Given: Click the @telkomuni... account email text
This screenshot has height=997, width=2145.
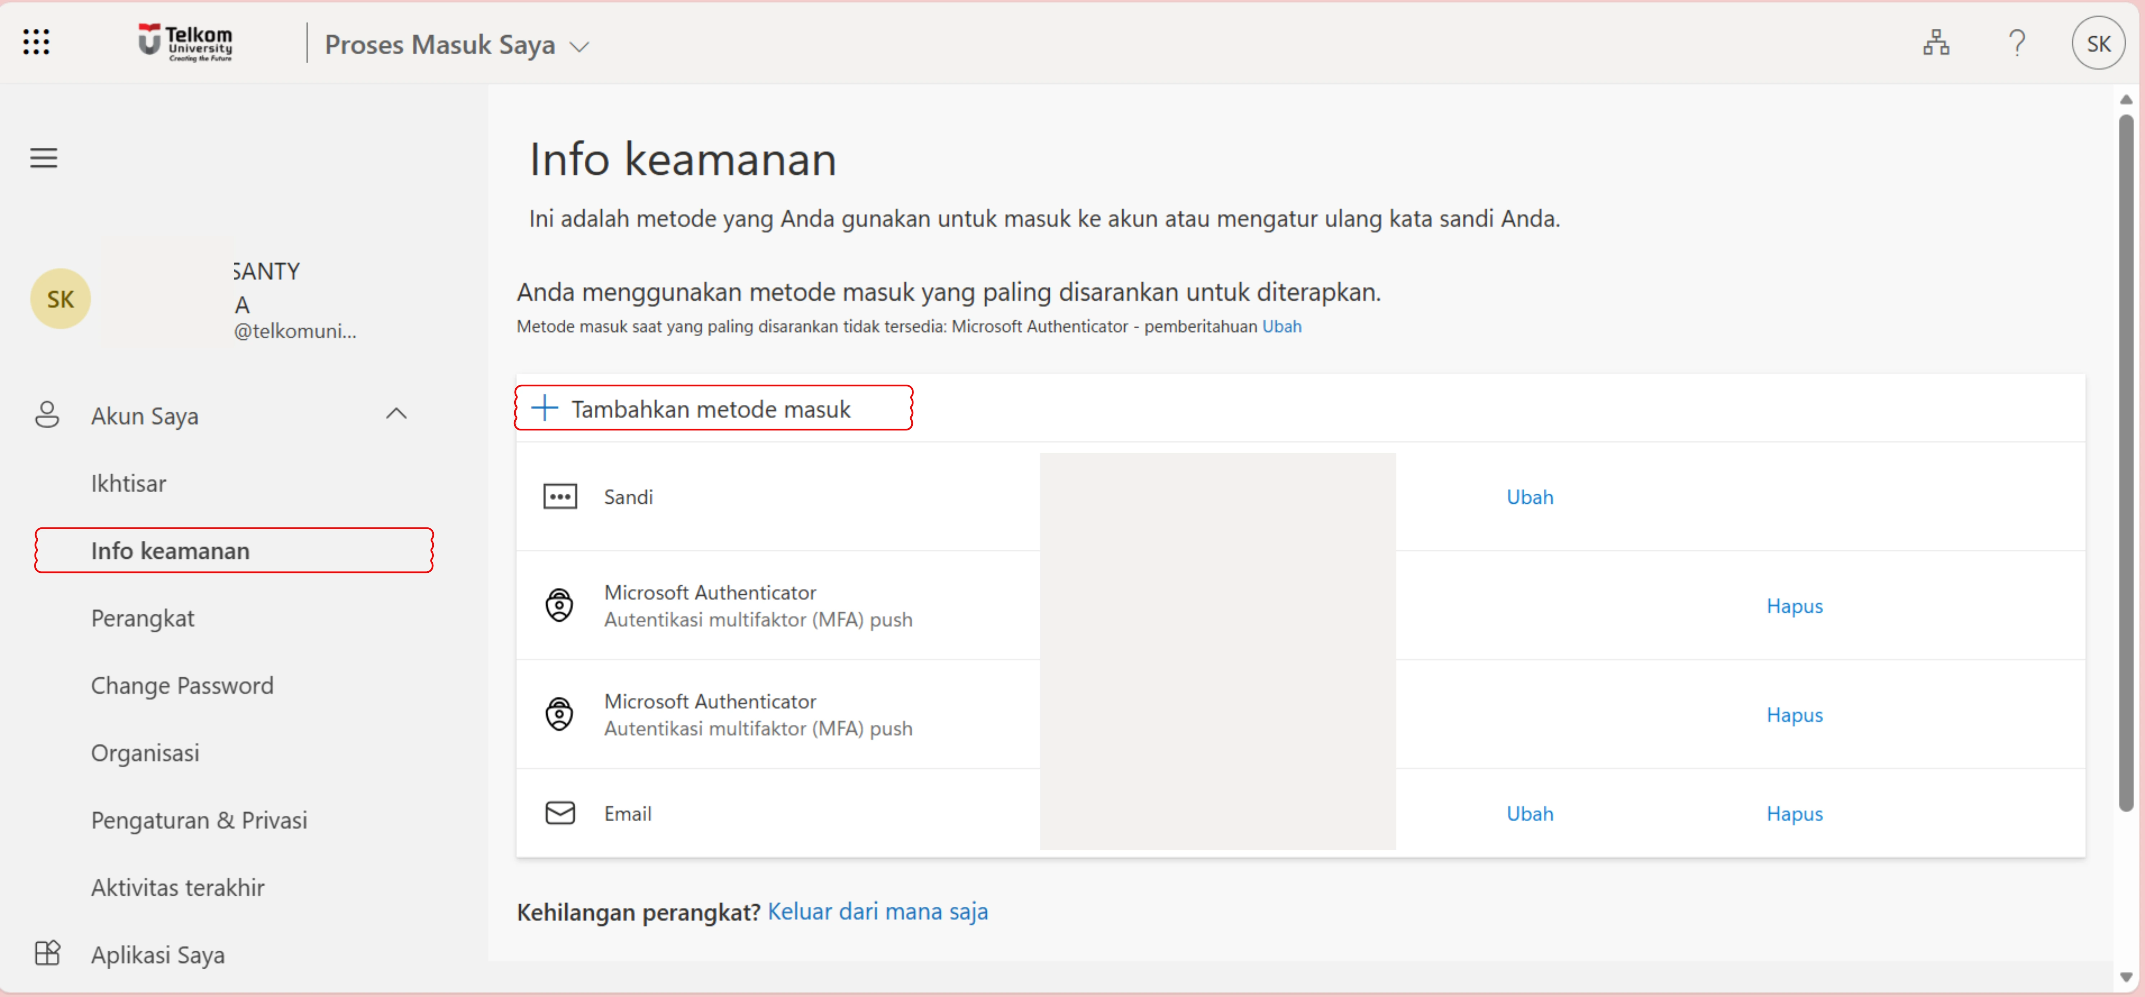Looking at the screenshot, I should tap(295, 331).
